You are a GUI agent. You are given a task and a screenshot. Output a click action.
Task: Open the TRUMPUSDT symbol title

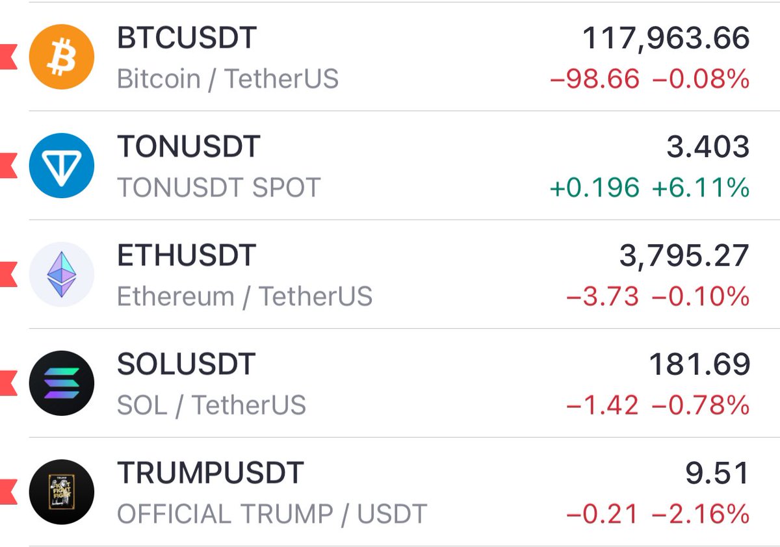(x=211, y=473)
